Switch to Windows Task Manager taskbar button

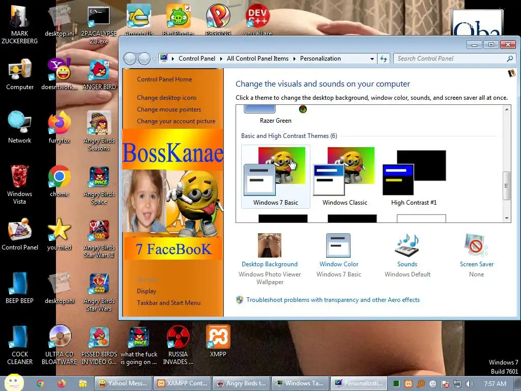pyautogui.click(x=300, y=383)
